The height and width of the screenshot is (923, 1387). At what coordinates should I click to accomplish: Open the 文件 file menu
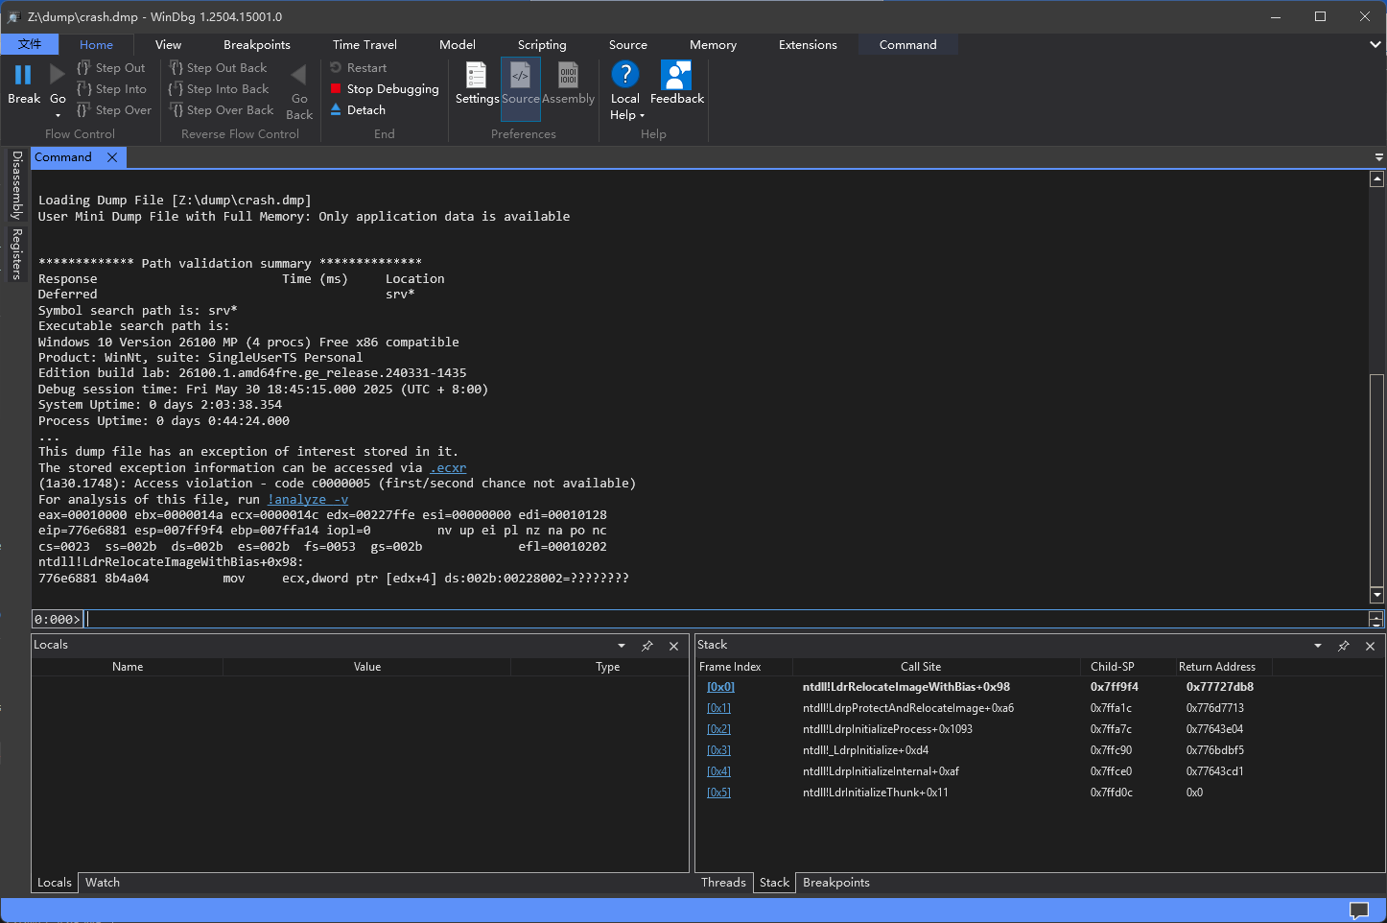coord(30,45)
